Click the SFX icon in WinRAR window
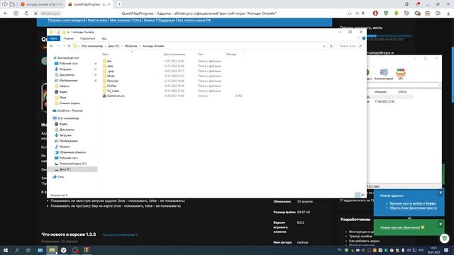Screen dimensions: 454x255 pyautogui.click(x=401, y=74)
